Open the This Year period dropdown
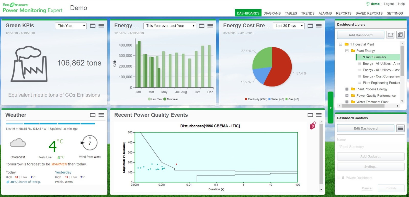Image resolution: width=409 pixels, height=197 pixels. tap(71, 26)
